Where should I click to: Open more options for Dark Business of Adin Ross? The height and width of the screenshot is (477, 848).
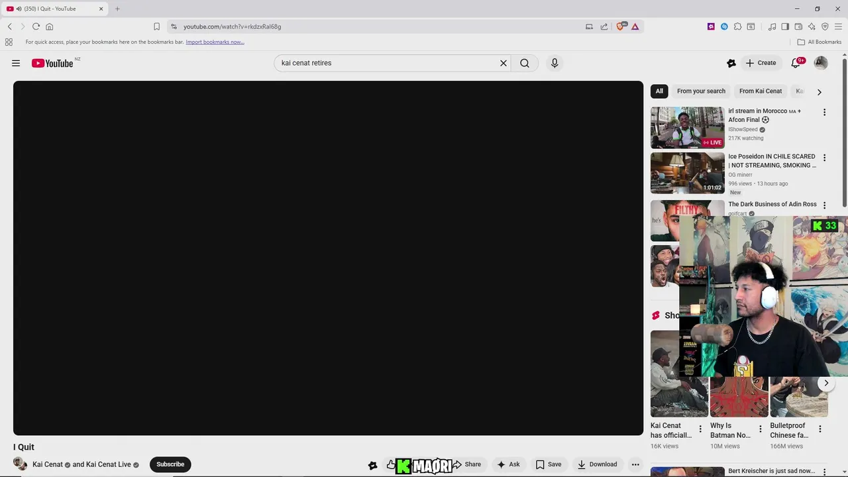824,205
